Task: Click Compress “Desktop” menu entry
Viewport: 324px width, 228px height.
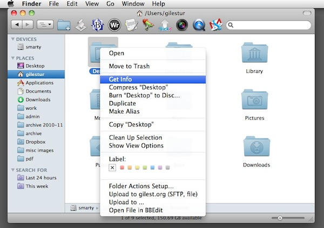Action: coord(138,88)
